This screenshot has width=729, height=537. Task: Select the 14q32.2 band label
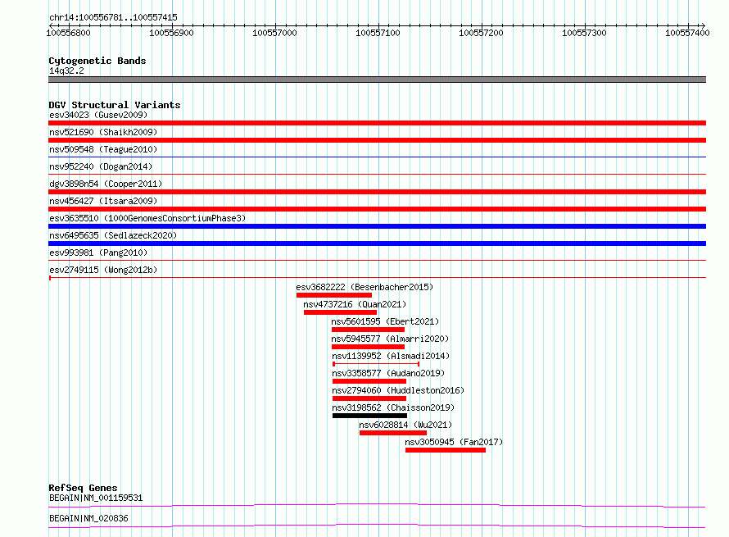pyautogui.click(x=66, y=71)
